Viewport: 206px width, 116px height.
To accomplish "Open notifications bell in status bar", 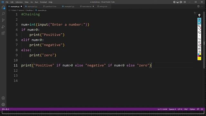I will 202,109.
